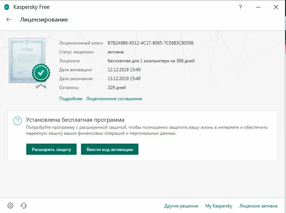Click the 'Статус лицензии:' label

coord(77,52)
